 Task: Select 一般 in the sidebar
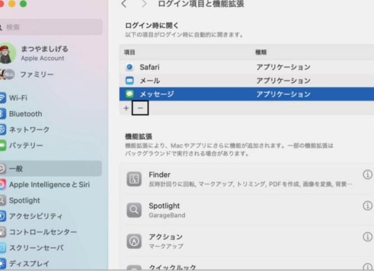pos(50,168)
